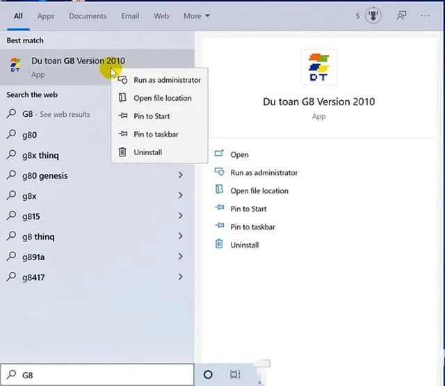Click the trash icon beside preview Uninstall
Viewport: 445px width, 386px height.
coord(219,244)
